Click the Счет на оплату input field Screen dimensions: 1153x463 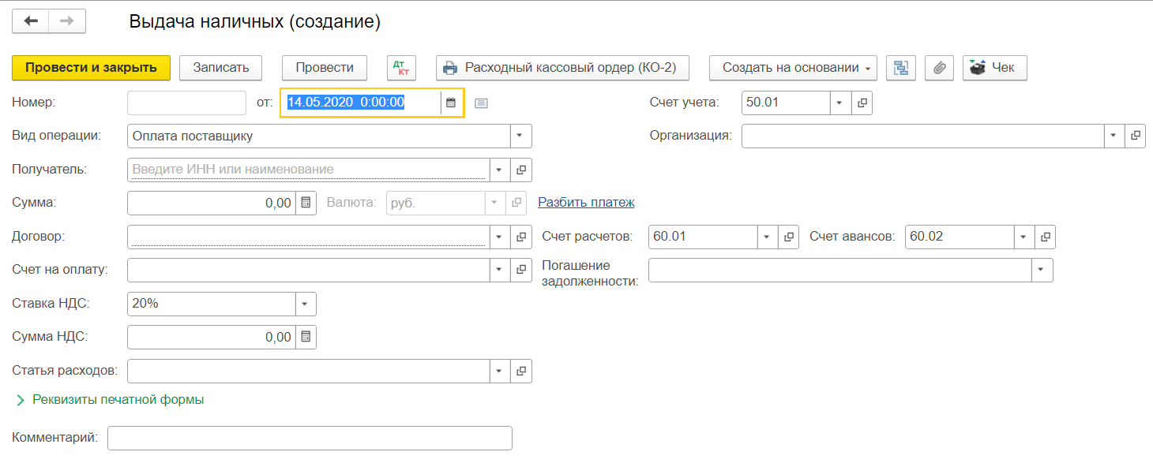pos(309,270)
